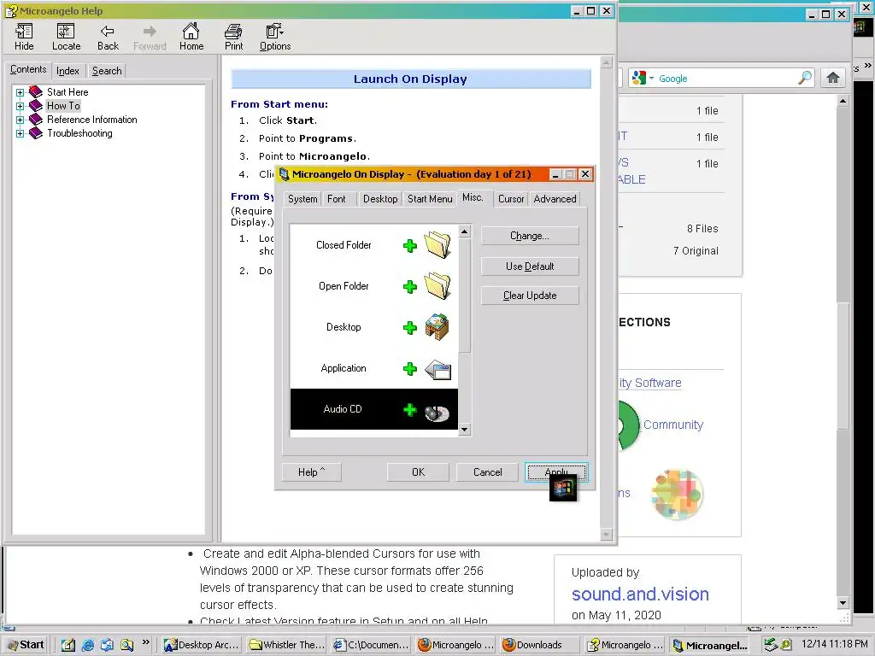The height and width of the screenshot is (656, 875).
Task: Click the Audio CD icon image
Action: coord(437,413)
